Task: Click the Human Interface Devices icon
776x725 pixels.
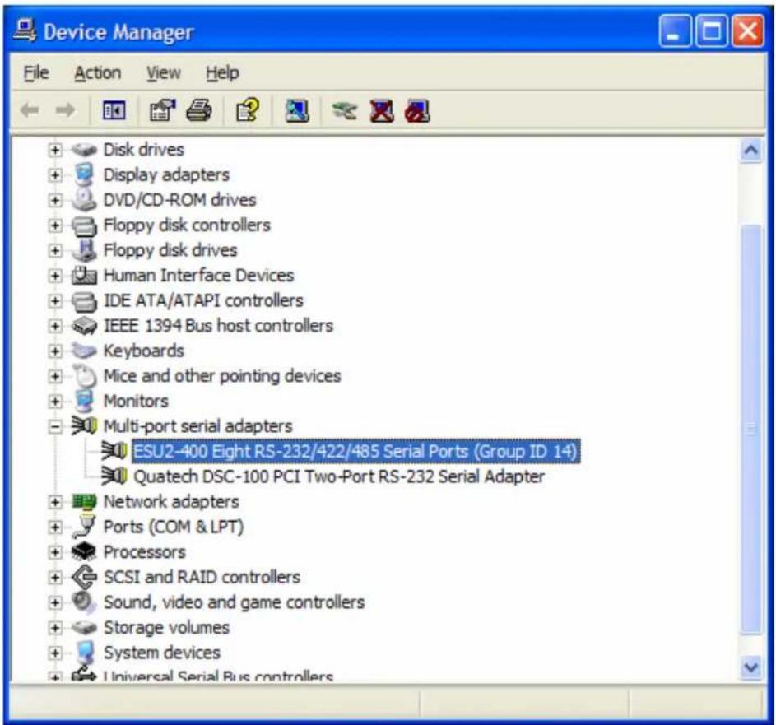Action: [84, 275]
